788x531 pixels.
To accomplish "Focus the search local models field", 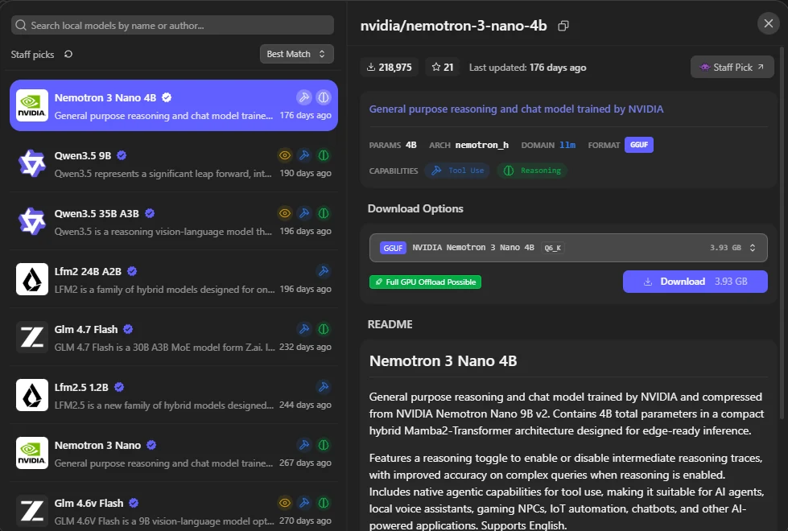I will tap(172, 25).
